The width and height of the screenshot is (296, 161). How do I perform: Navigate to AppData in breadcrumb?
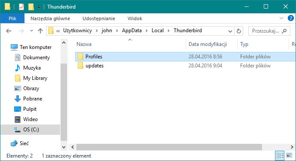(131, 30)
